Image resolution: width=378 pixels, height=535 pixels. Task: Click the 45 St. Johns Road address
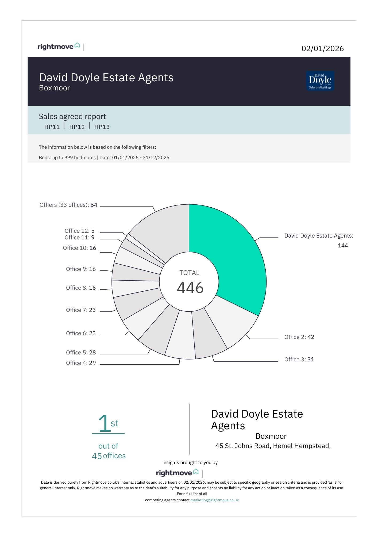(273, 446)
